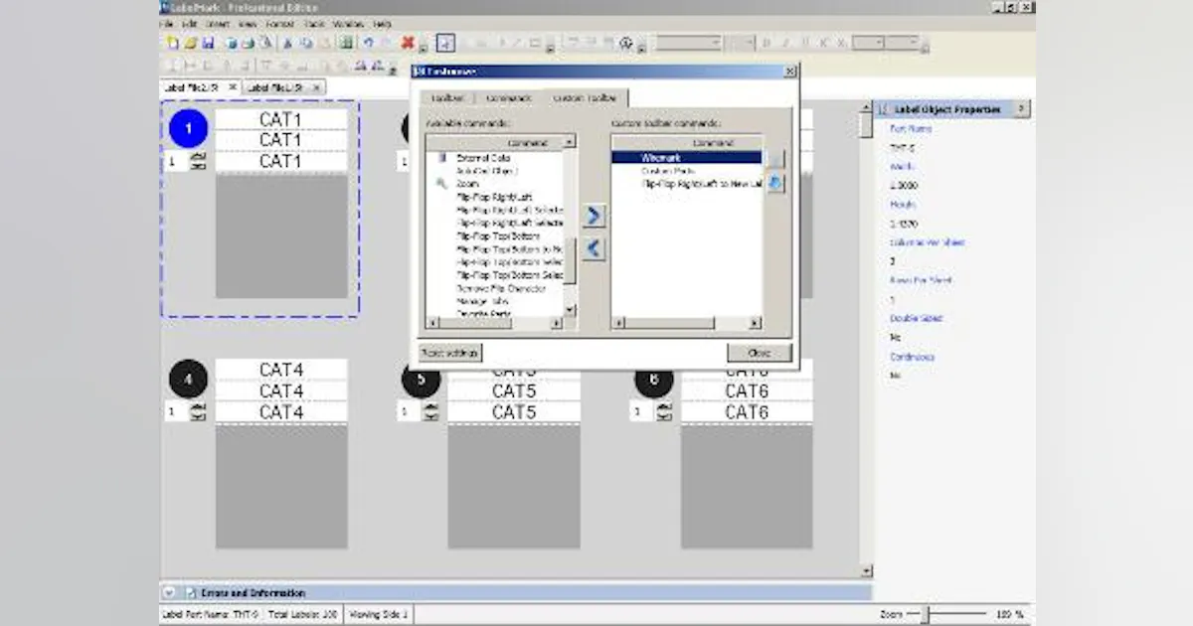Select Flip-Flop Right/Left in Available commands

[x=496, y=197]
